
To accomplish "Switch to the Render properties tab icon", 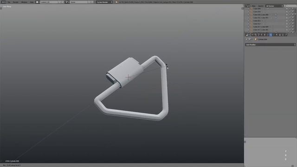I will click(252, 35).
